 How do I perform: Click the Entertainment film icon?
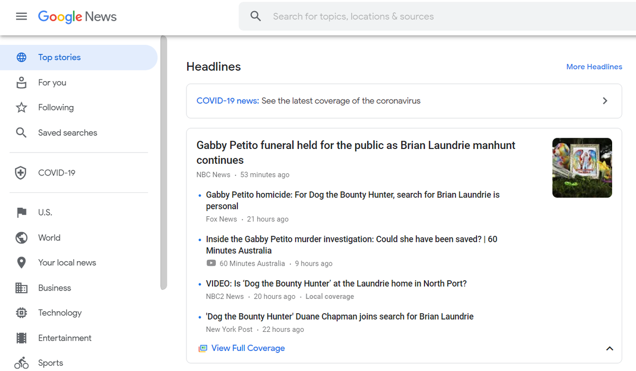pos(21,338)
